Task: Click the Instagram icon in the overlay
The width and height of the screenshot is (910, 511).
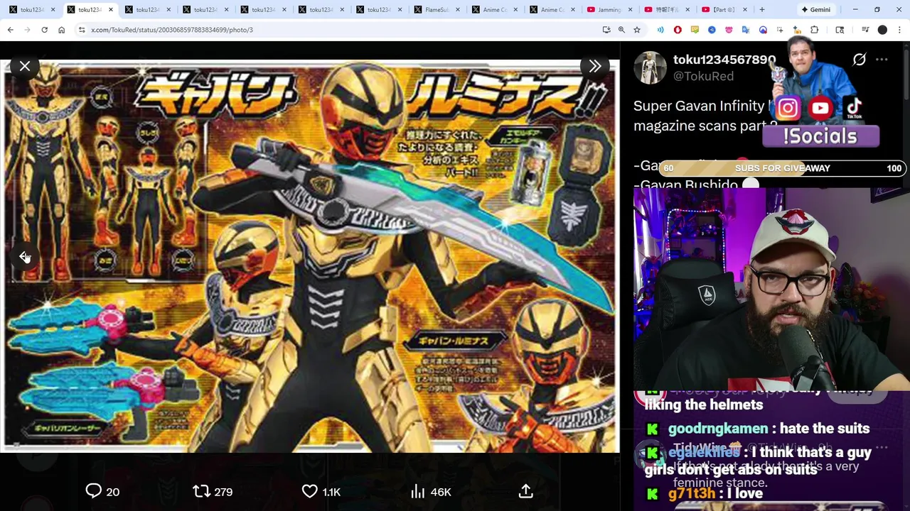Action: (787, 109)
